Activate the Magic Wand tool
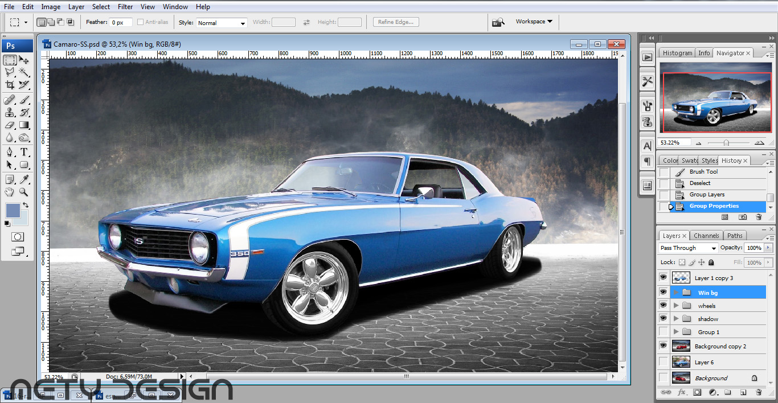Screen dimensions: 778x403 pyautogui.click(x=24, y=72)
